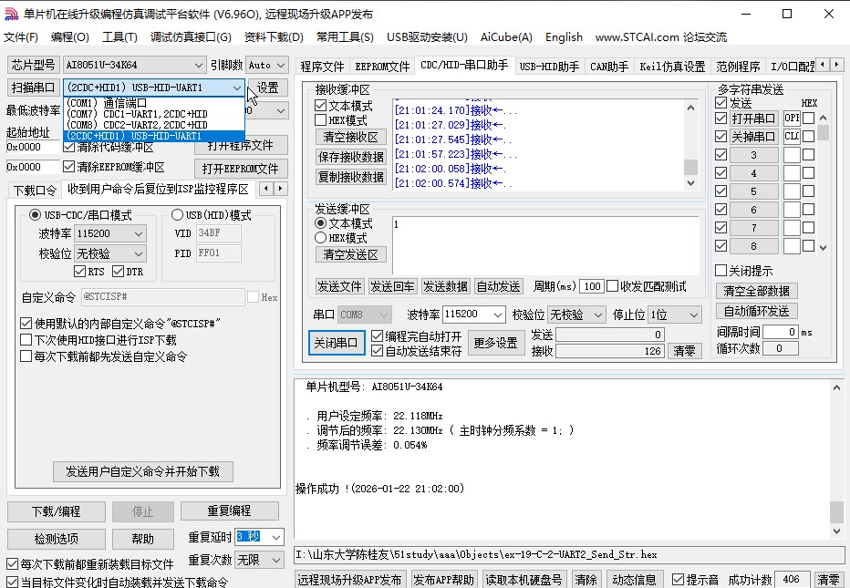Click left arrow on the helper tab strip
The image size is (850, 588).
pyautogui.click(x=824, y=65)
